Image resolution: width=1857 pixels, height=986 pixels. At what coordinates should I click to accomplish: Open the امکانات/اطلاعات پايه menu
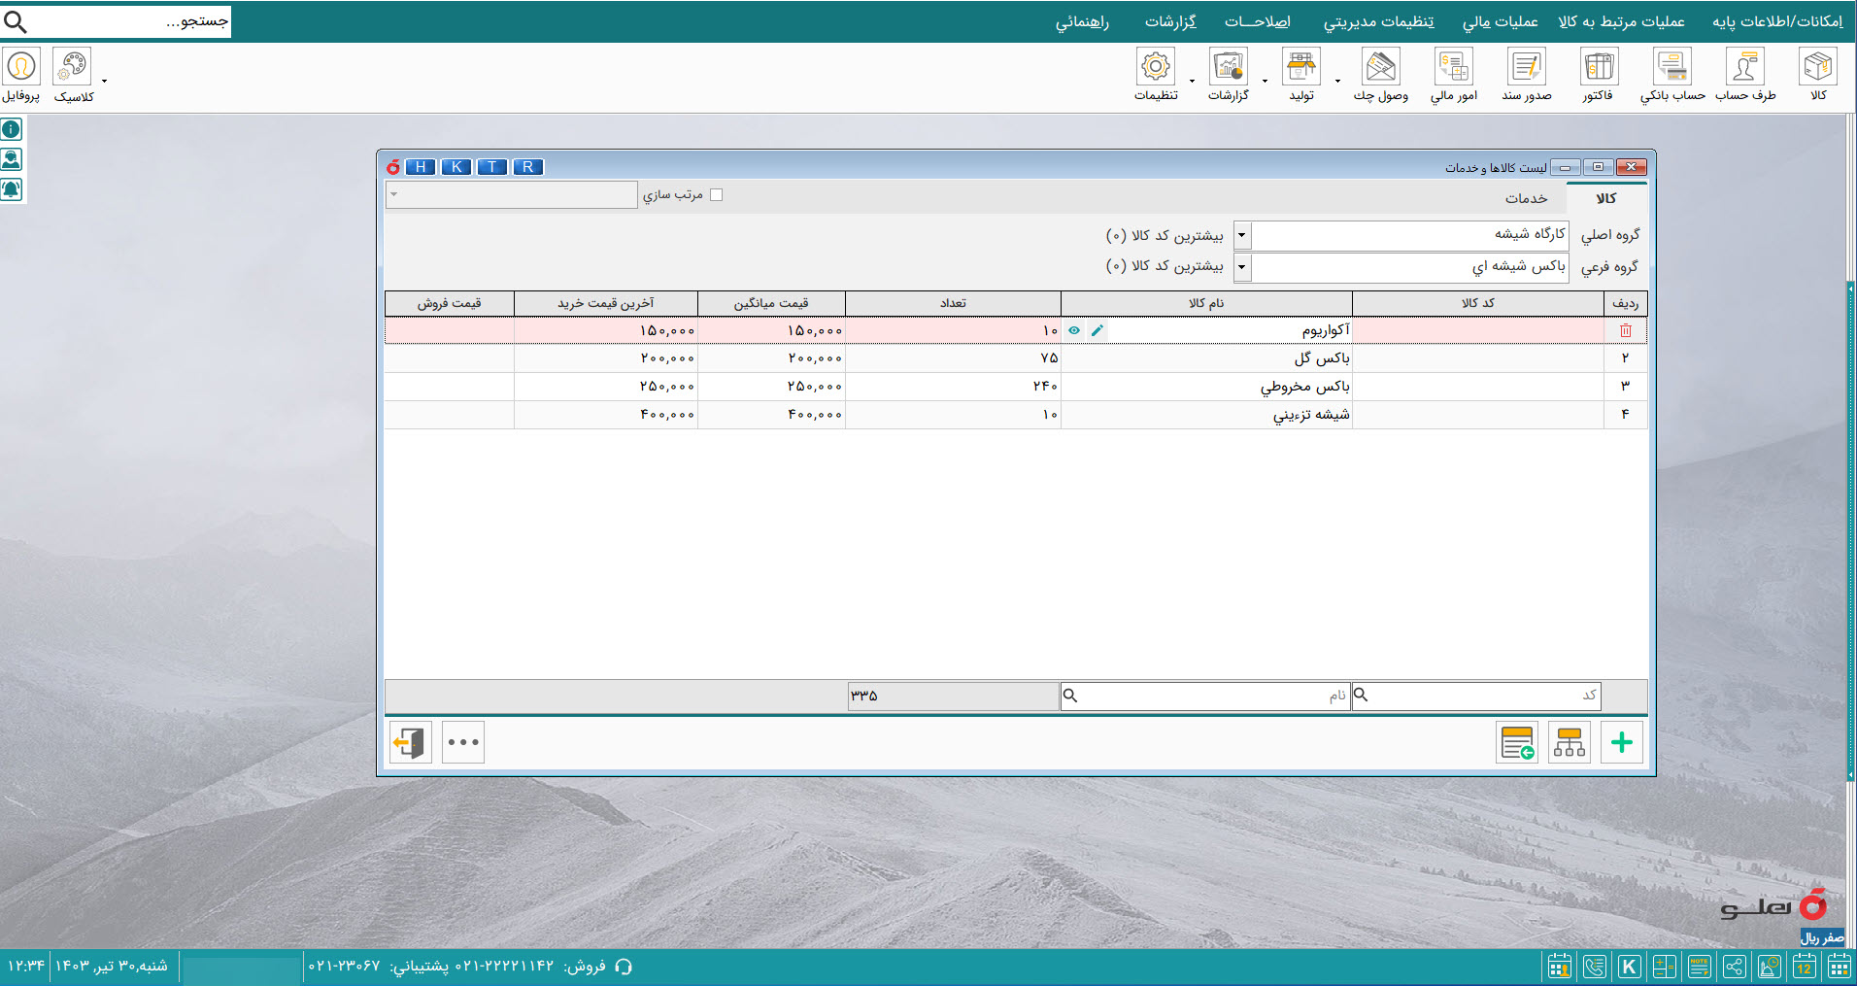coord(1776,21)
